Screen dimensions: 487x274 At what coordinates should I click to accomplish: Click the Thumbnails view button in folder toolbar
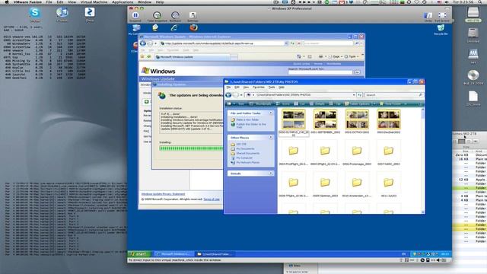(260, 104)
